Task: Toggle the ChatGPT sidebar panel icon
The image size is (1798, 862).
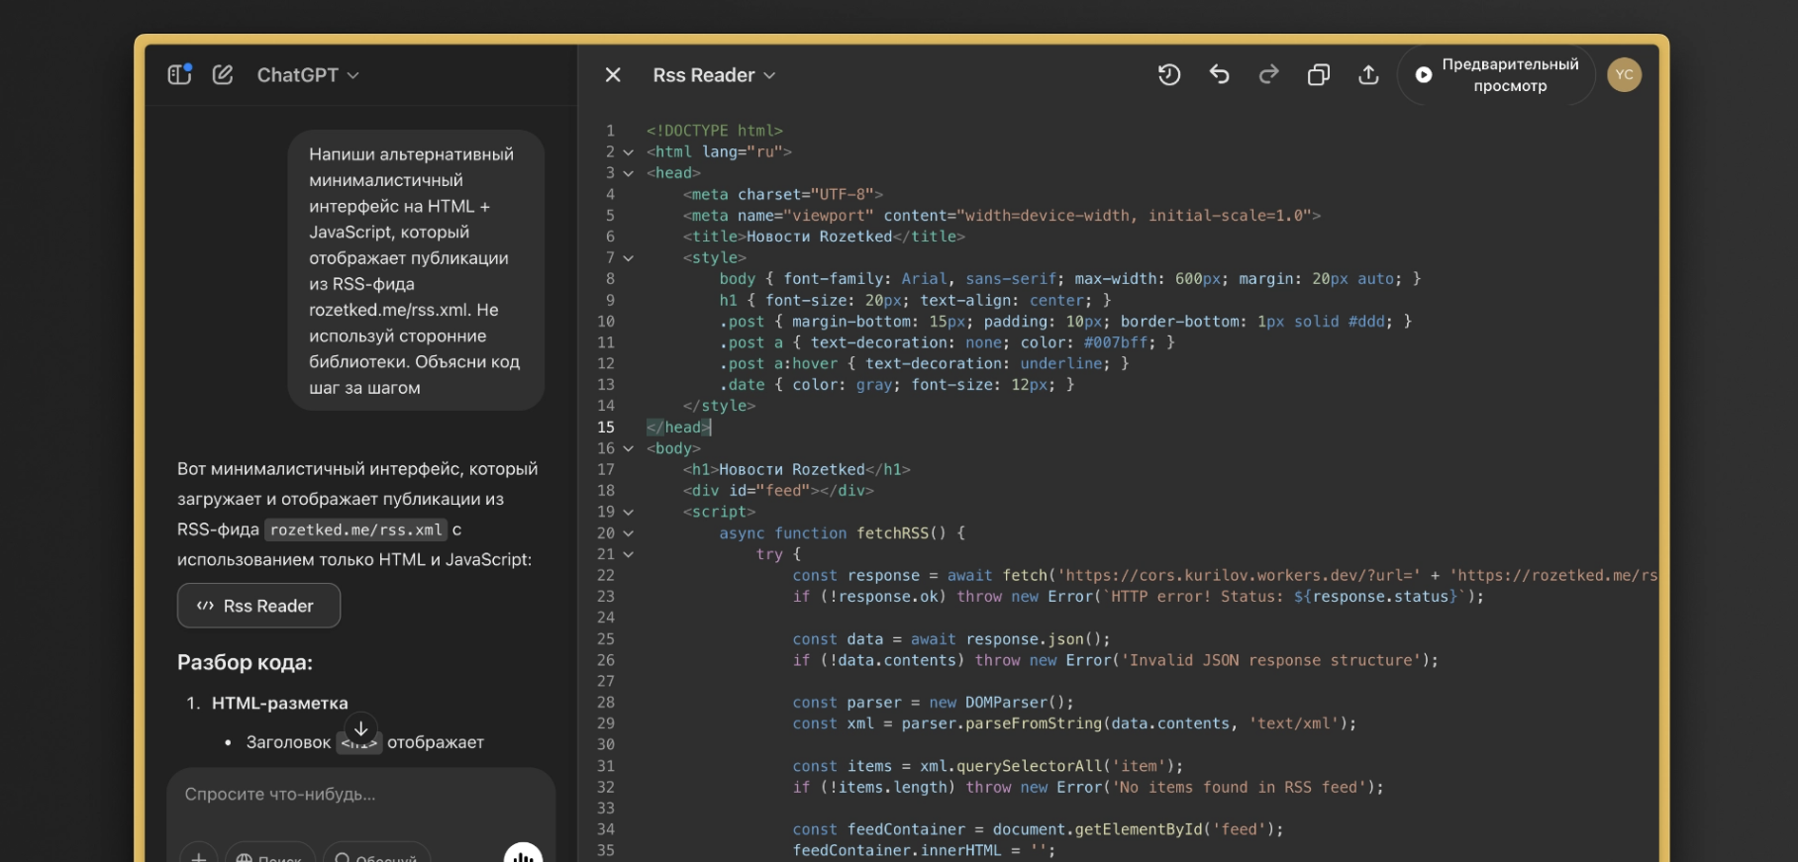Action: (x=179, y=74)
